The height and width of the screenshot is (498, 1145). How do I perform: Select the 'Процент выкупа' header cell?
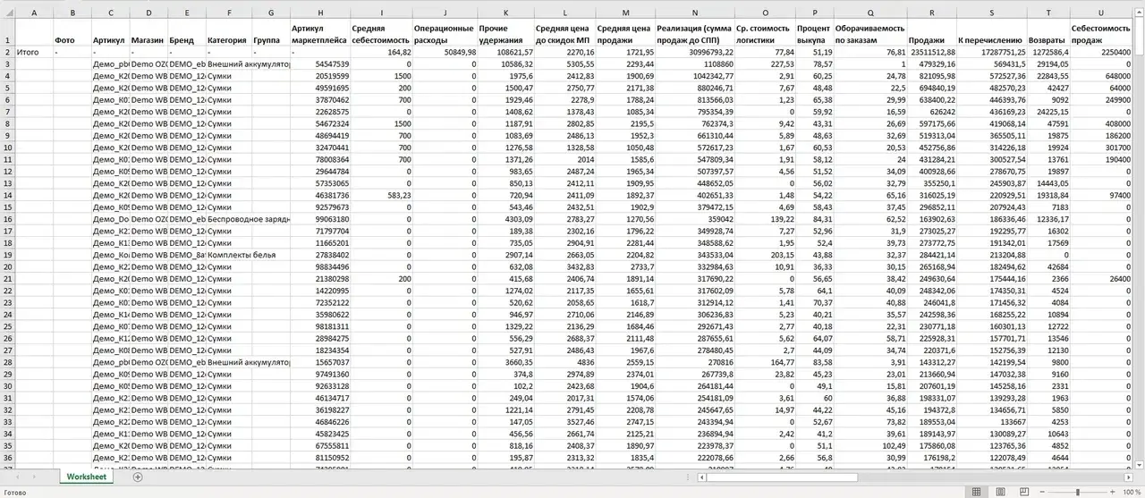[815, 32]
